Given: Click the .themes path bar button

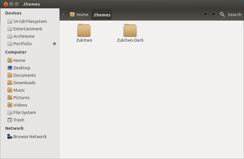Looking at the screenshot, I should [101, 15].
